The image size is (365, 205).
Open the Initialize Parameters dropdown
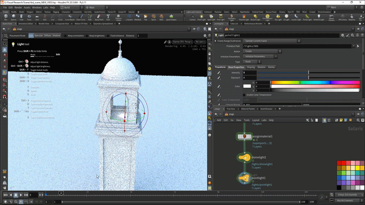(x=260, y=56)
